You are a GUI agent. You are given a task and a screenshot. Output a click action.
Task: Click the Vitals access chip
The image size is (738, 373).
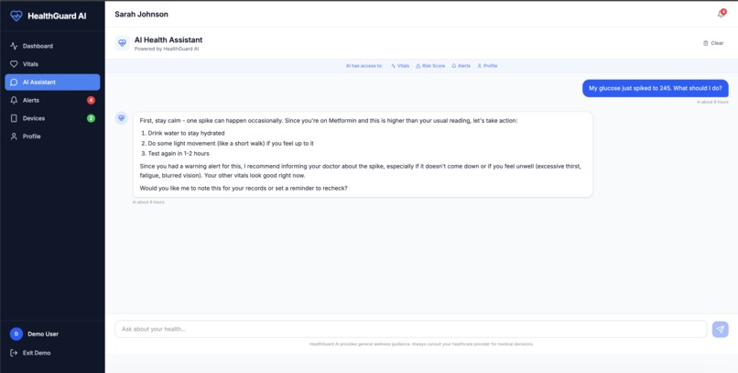(400, 66)
